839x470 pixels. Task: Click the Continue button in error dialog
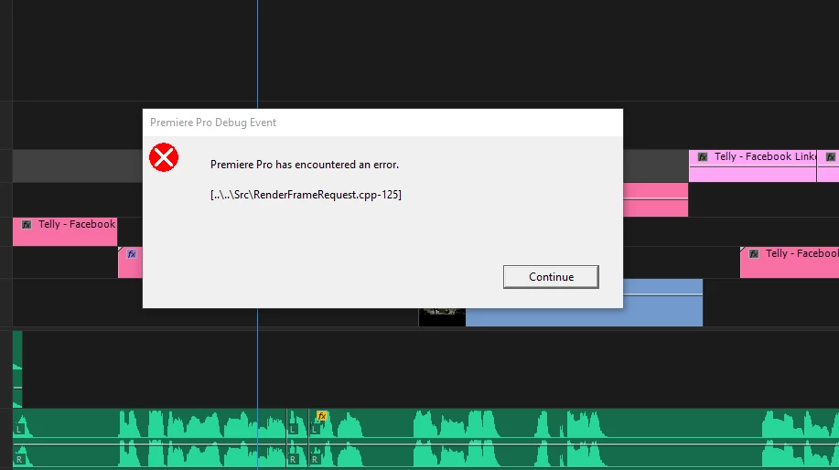click(x=551, y=277)
